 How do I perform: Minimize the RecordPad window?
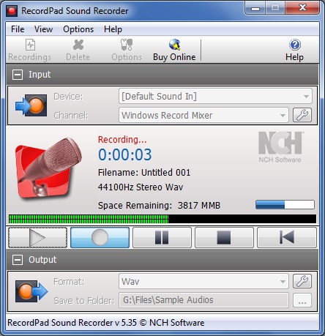point(255,8)
